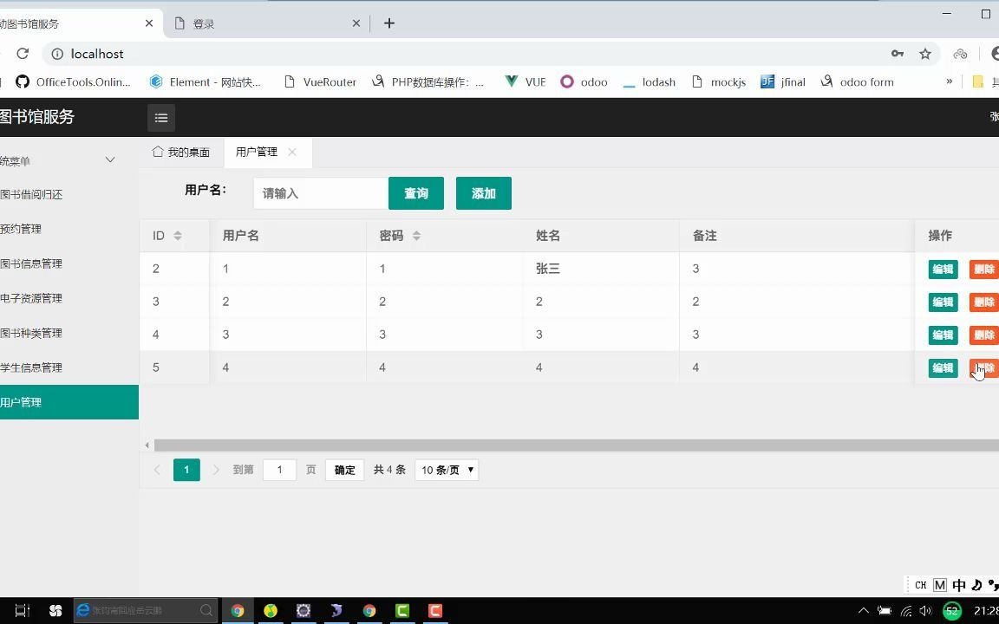Click the sidebar collapse hamburger icon
999x624 pixels.
pos(161,117)
